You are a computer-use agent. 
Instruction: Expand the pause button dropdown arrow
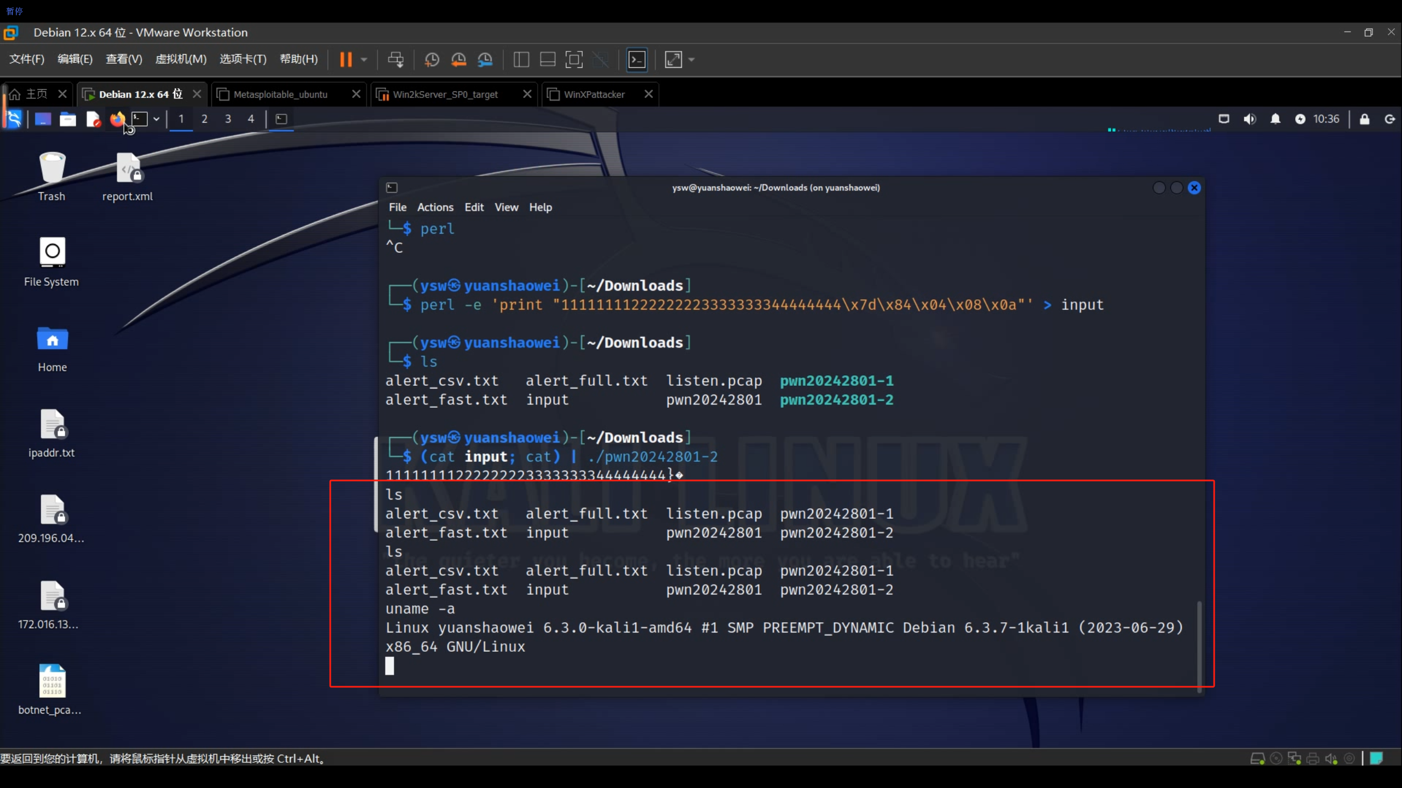click(x=364, y=59)
